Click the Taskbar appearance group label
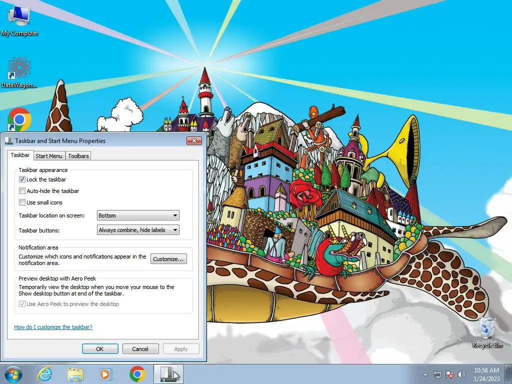Image resolution: width=512 pixels, height=384 pixels. 43,170
